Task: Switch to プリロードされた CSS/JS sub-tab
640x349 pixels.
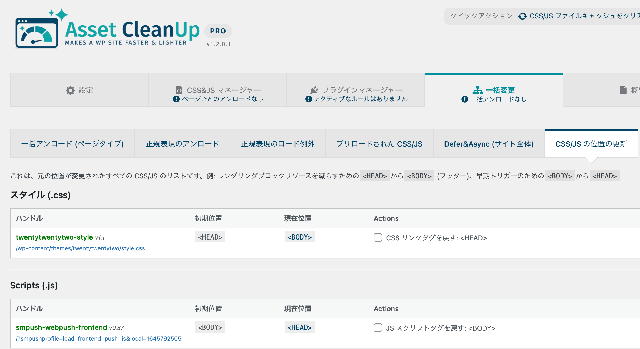Action: pos(379,144)
